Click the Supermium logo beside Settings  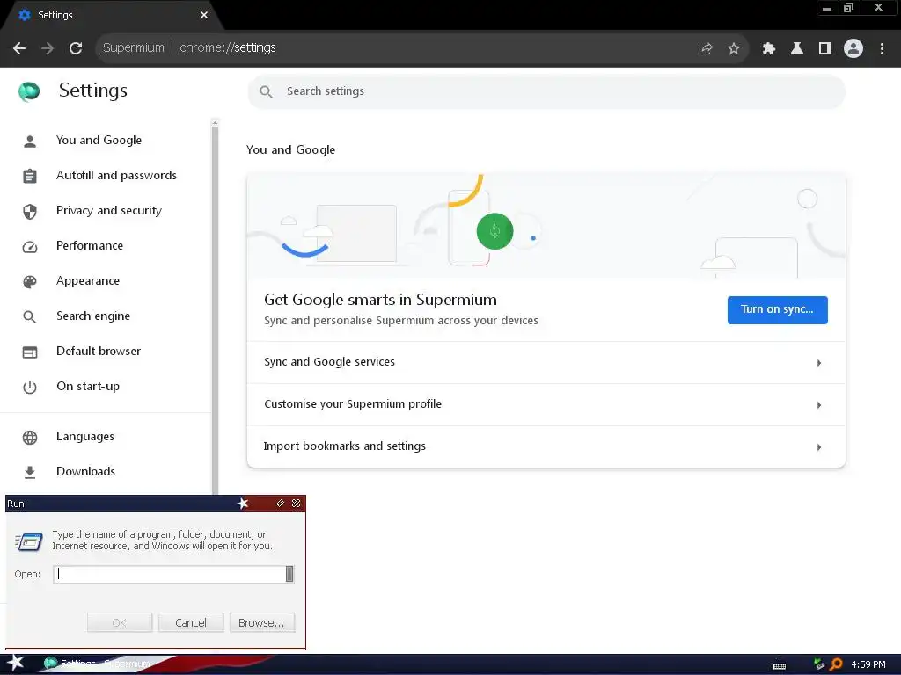[x=29, y=91]
